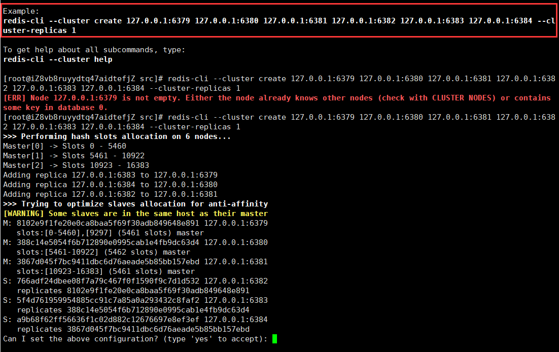559x352 pixels.
Task: Click 'replicates 388c14e5054f6b712890e0995cab1e4fb9dc63d4' line
Action: (x=133, y=309)
